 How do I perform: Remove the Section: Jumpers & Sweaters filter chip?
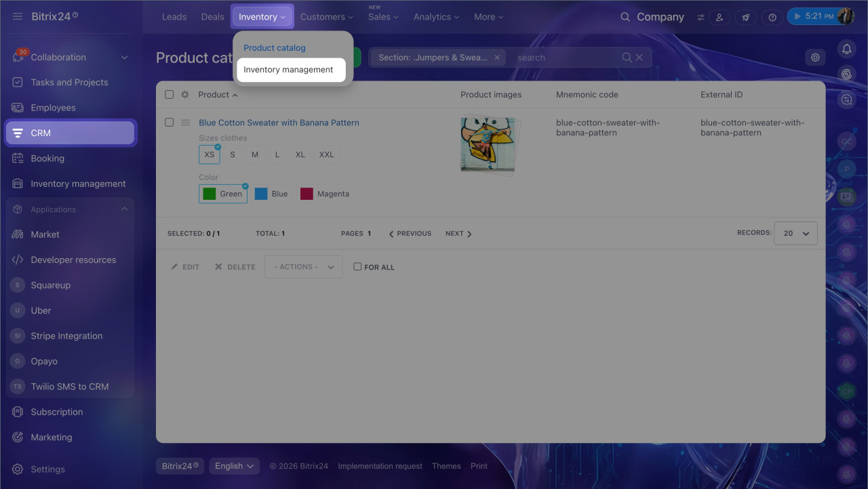click(x=497, y=58)
